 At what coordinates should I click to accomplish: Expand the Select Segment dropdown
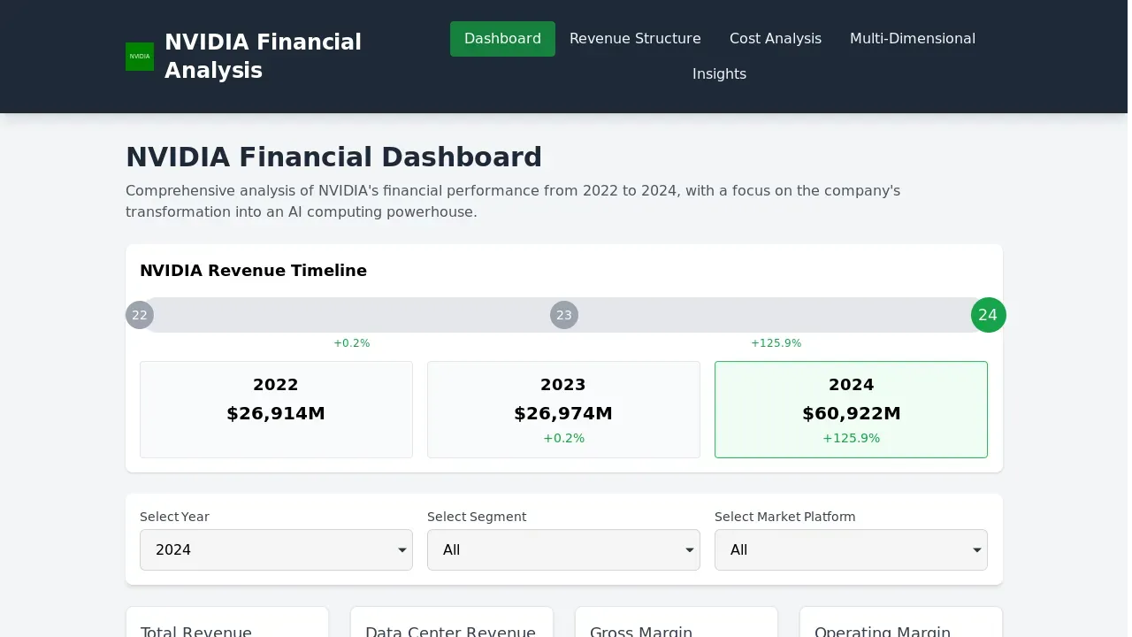[563, 549]
